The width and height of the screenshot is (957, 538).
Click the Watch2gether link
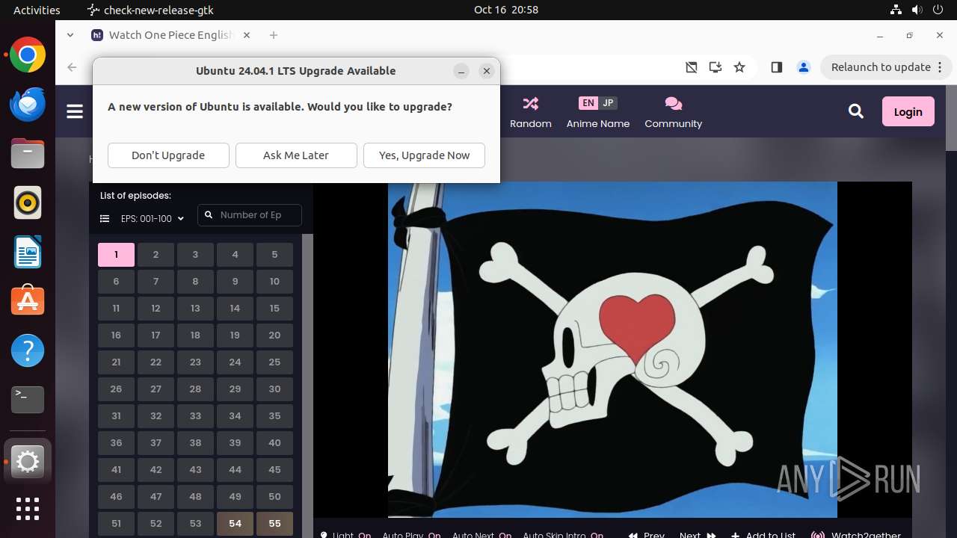pos(857,534)
